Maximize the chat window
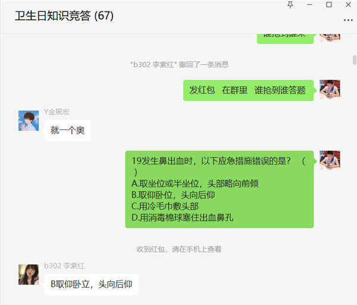Image resolution: width=357 pixels, height=305 pixels. pyautogui.click(x=329, y=5)
